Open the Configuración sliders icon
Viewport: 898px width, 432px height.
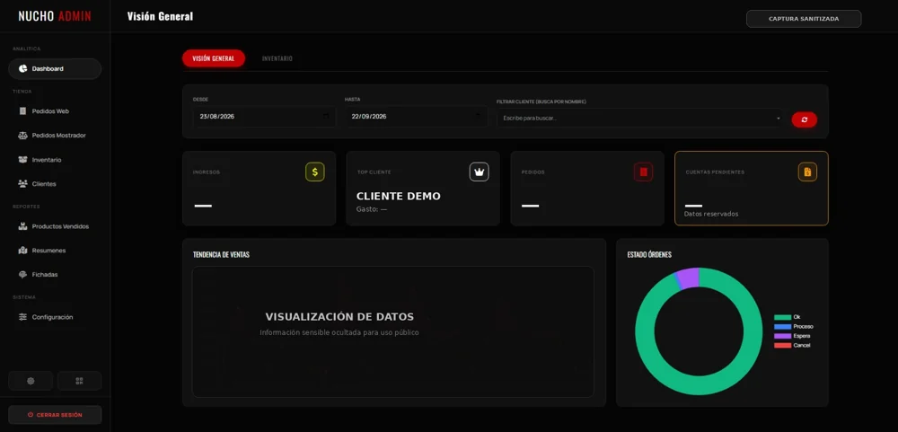[x=23, y=317]
